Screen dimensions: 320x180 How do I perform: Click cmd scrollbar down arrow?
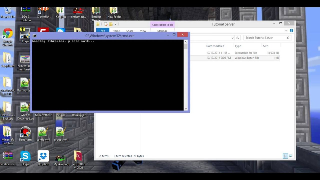185,109
